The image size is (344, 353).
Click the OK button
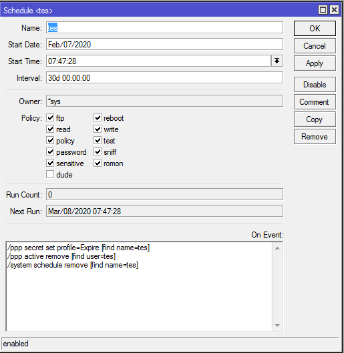pos(315,29)
